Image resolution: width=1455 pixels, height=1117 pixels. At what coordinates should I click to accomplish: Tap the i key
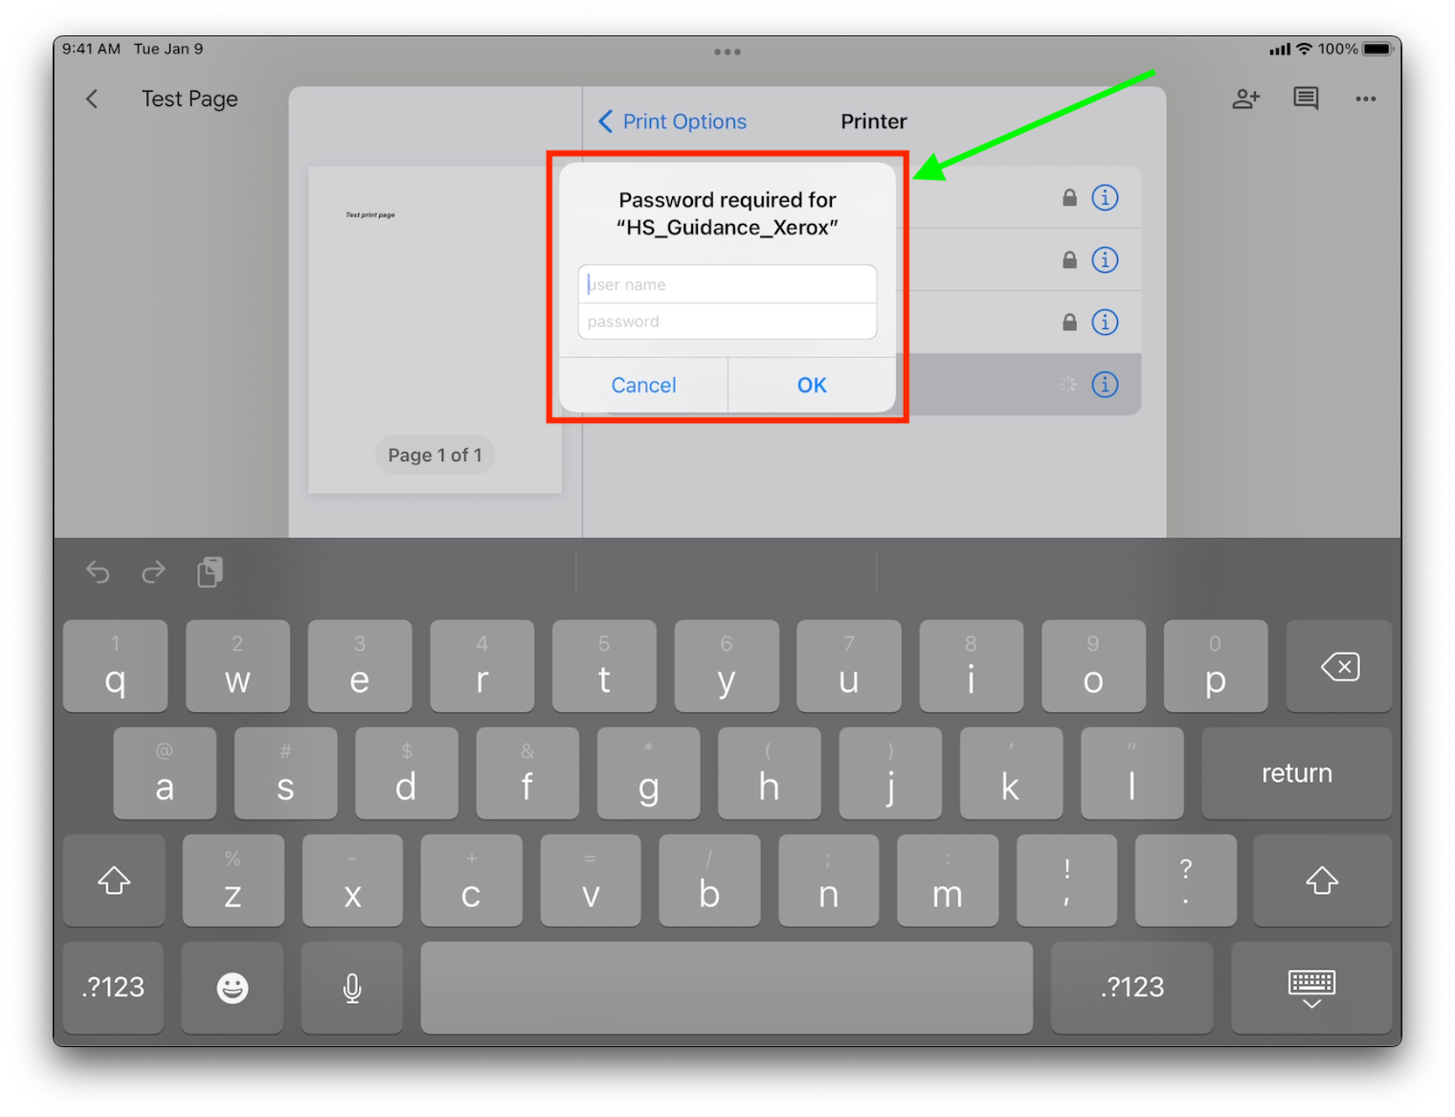pos(972,666)
